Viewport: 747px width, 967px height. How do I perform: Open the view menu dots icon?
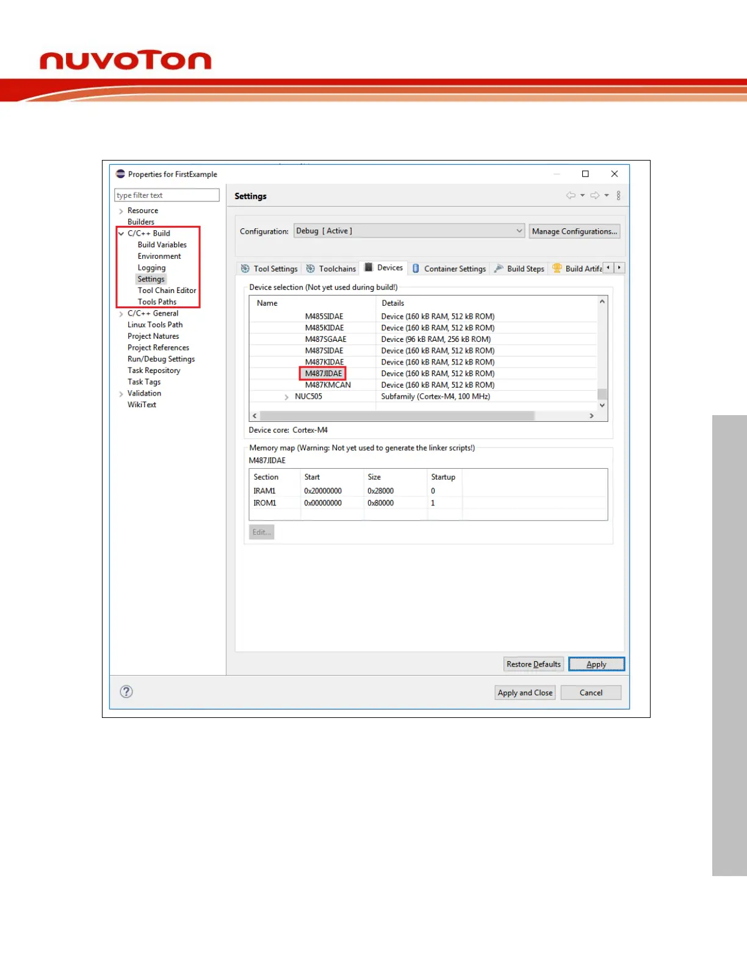(x=618, y=195)
